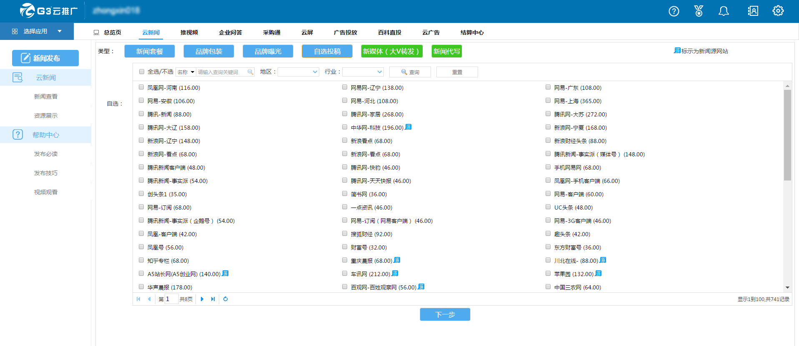Open the contacts address book icon

point(753,11)
